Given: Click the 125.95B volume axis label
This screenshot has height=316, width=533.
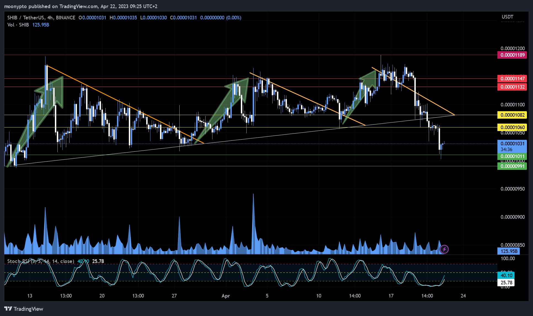Looking at the screenshot, I should tap(509, 251).
